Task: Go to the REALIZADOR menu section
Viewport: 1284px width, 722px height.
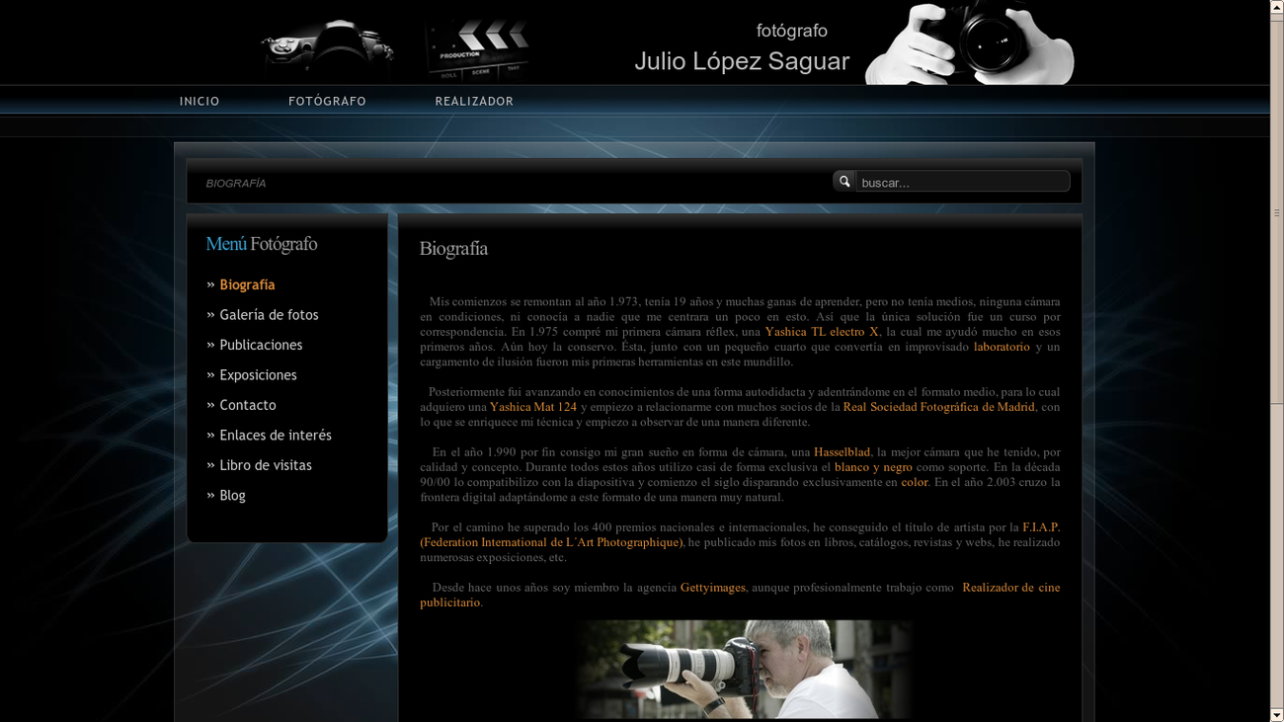Action: point(474,101)
